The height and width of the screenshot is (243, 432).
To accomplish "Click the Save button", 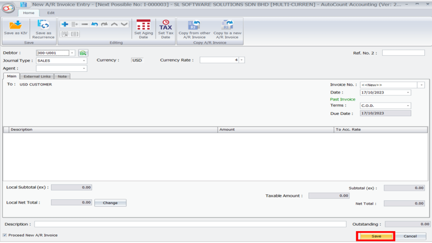I will [x=376, y=236].
